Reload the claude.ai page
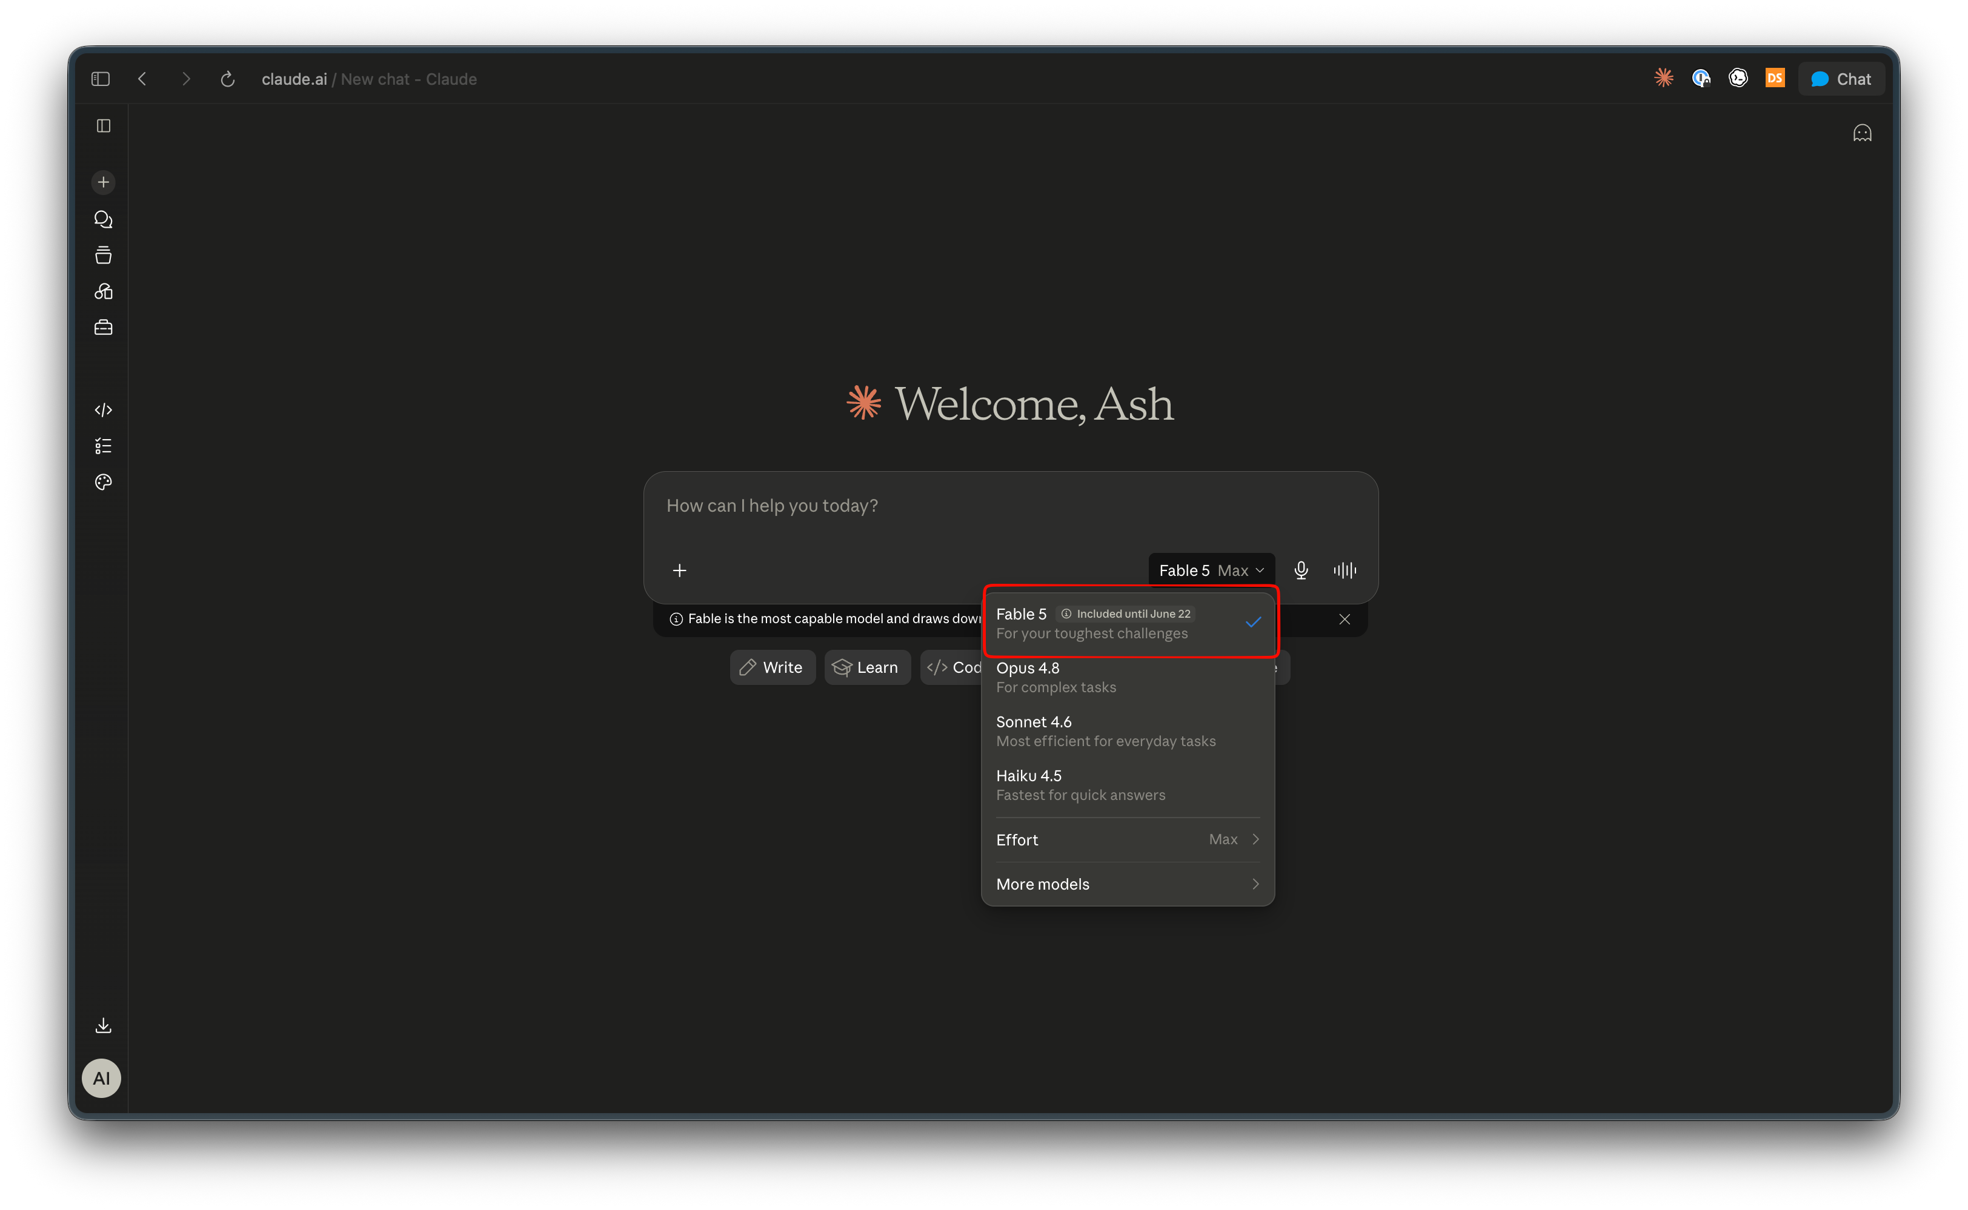Screen dimensions: 1968x1210 [x=227, y=79]
